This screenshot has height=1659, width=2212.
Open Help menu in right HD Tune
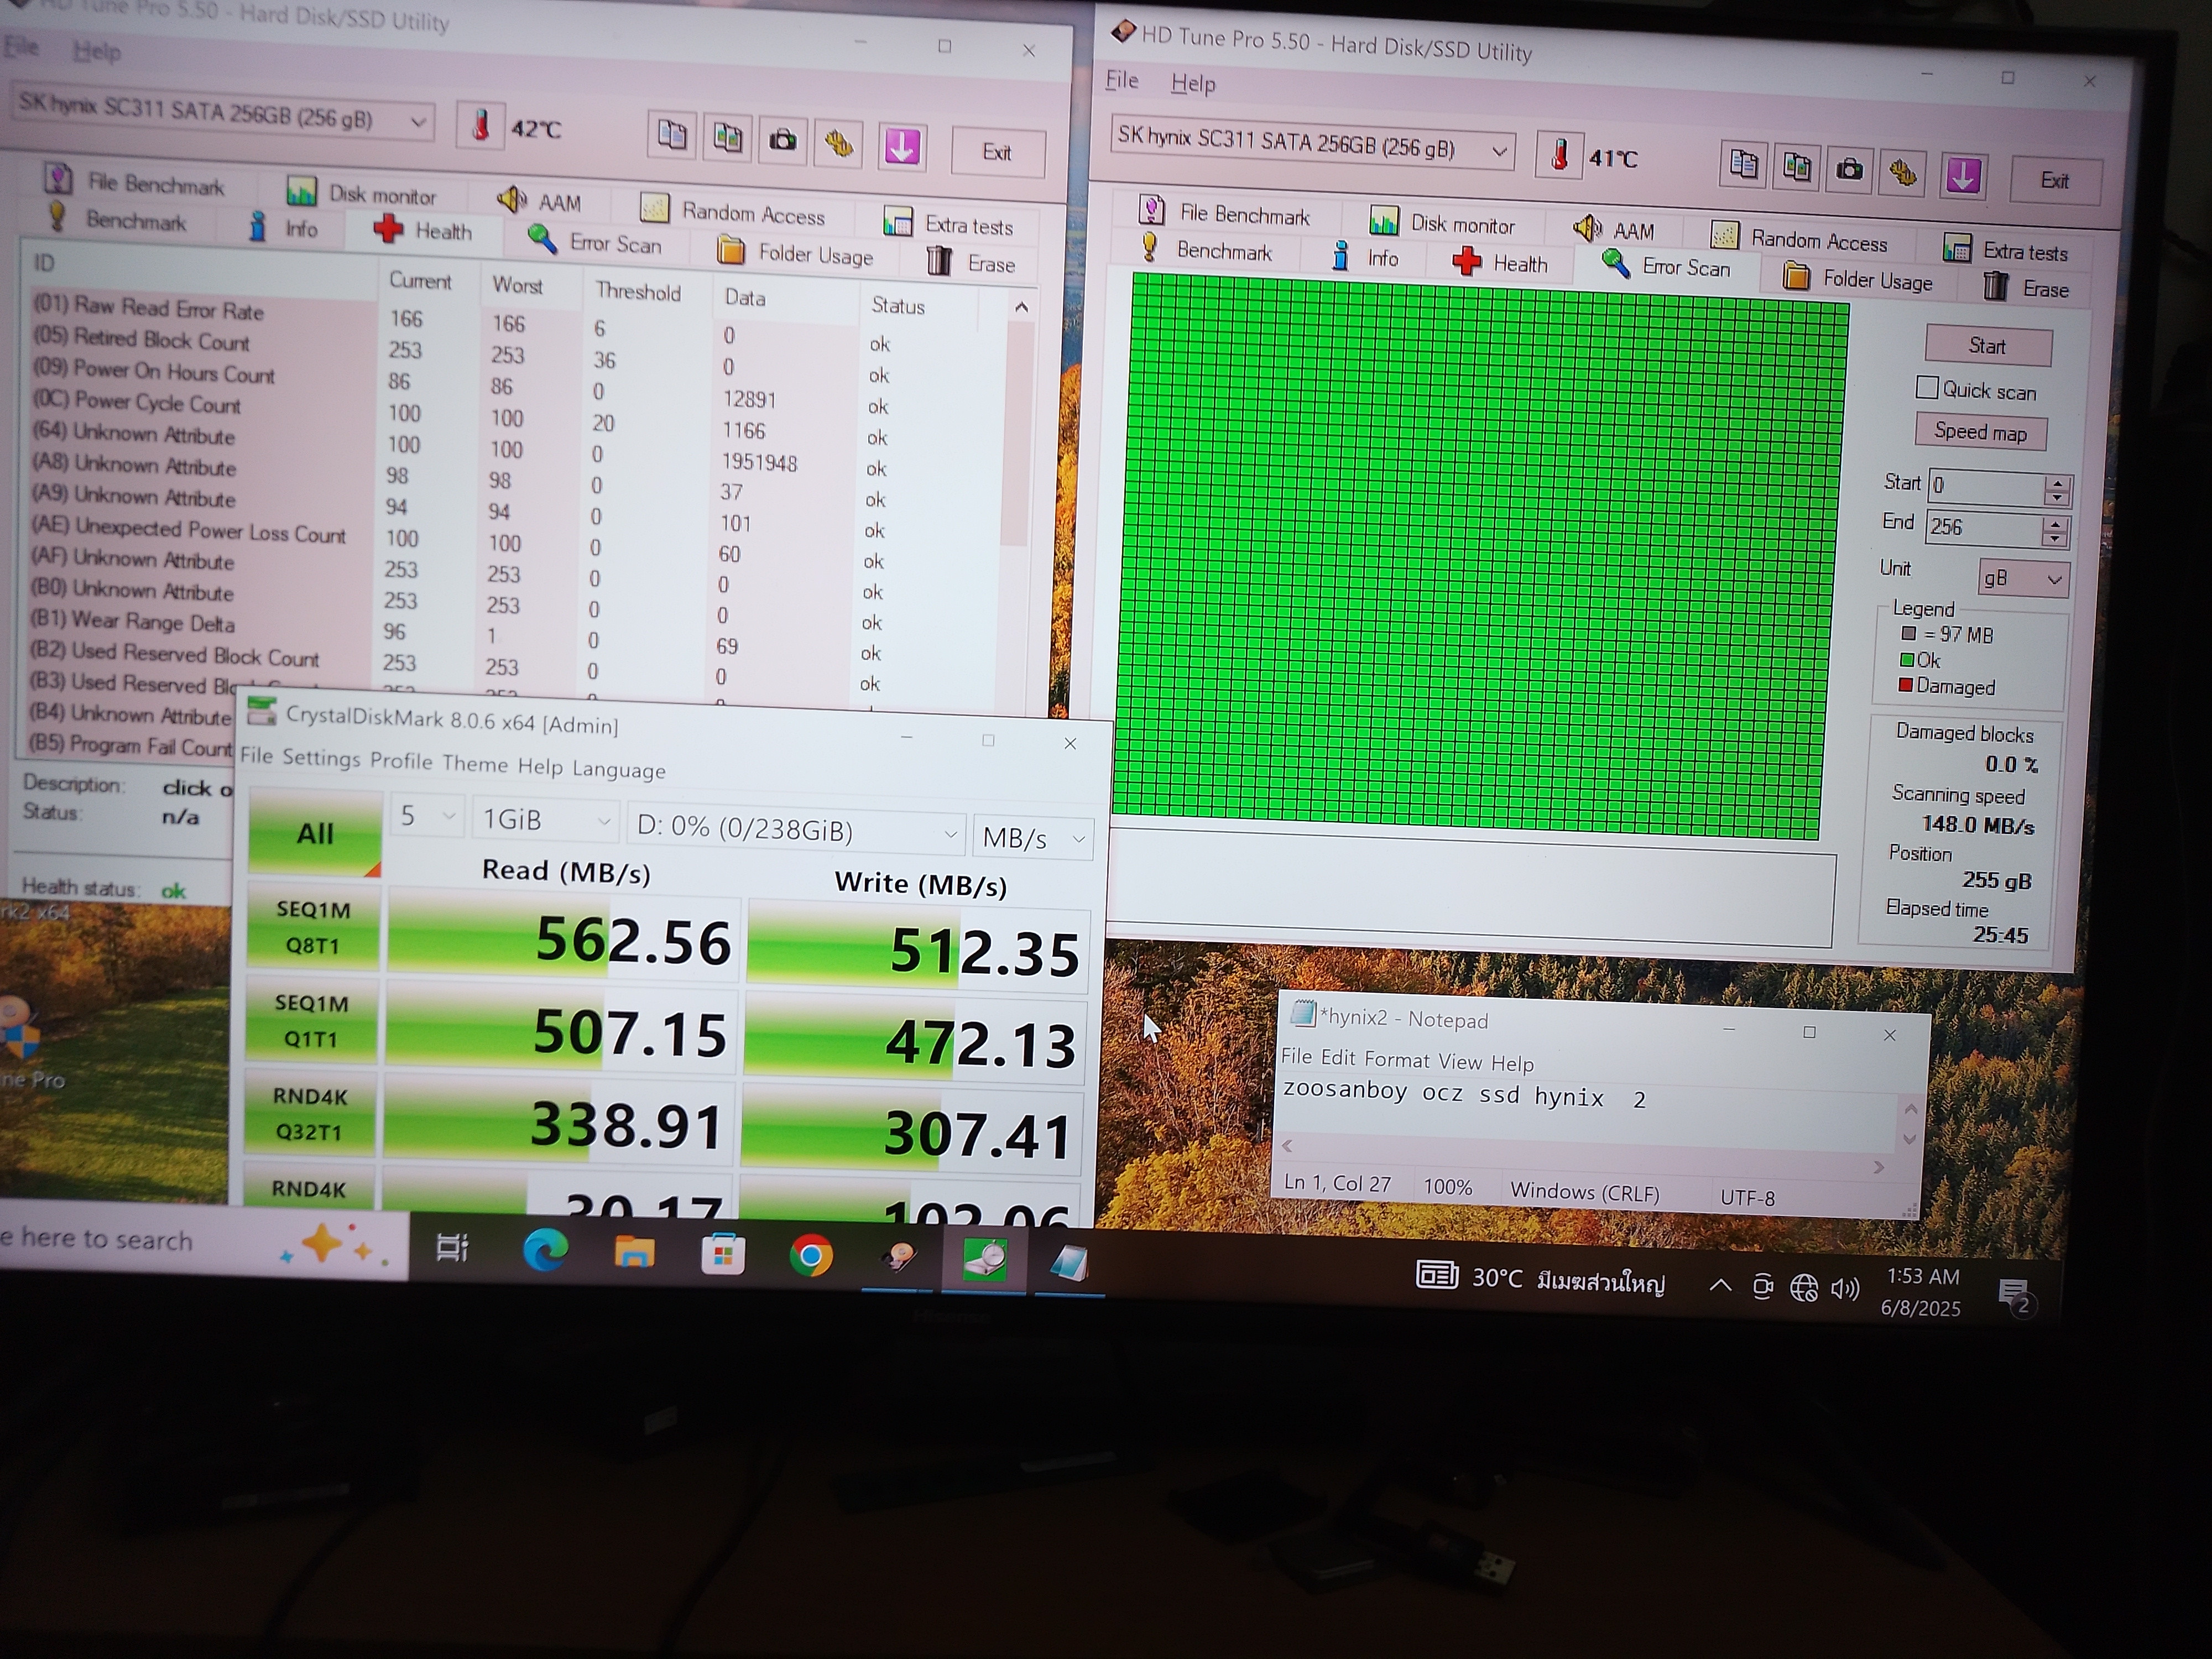pyautogui.click(x=1193, y=83)
